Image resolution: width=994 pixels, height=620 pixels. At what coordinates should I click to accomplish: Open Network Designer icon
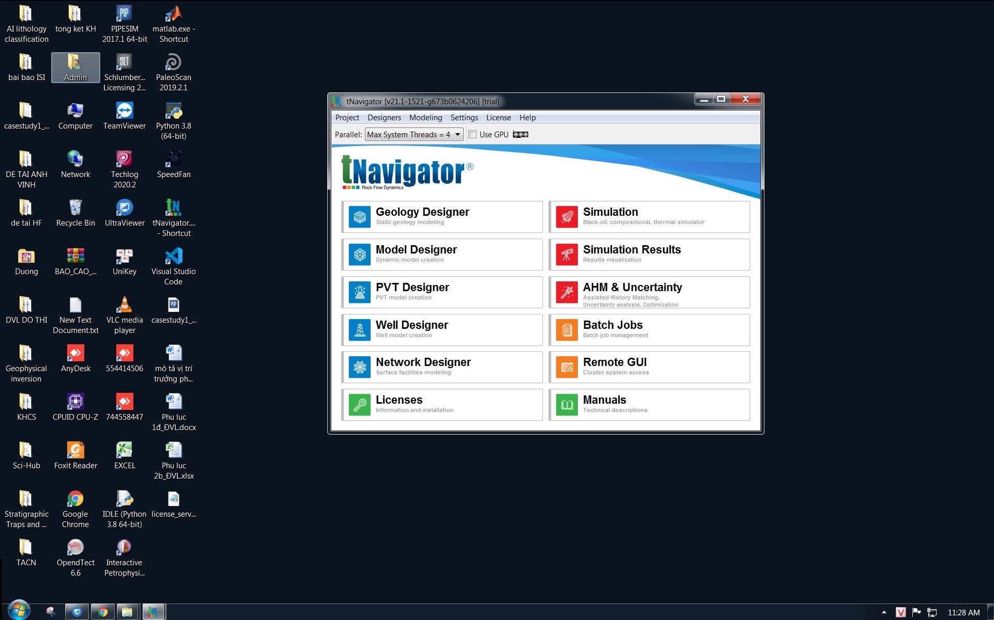point(360,367)
